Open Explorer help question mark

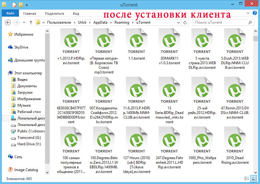coord(254,13)
